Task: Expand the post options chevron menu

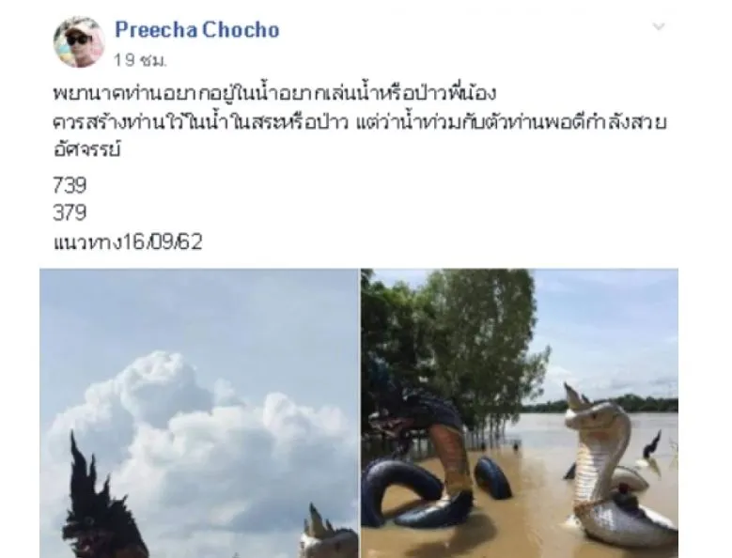Action: [x=659, y=26]
